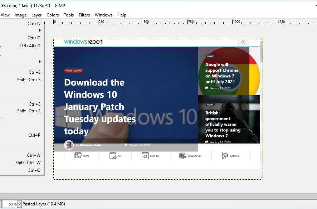This screenshot has height=209, width=317.
Task: Choose the menu entry with shortcut Shift+Ctrl+S
Action: pyautogui.click(x=21, y=80)
